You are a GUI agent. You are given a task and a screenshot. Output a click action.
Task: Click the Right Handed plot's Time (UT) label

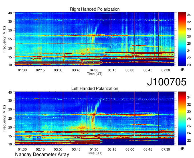pos(95,74)
